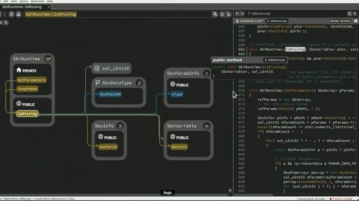Click the 7 references label

pyautogui.click(x=259, y=13)
